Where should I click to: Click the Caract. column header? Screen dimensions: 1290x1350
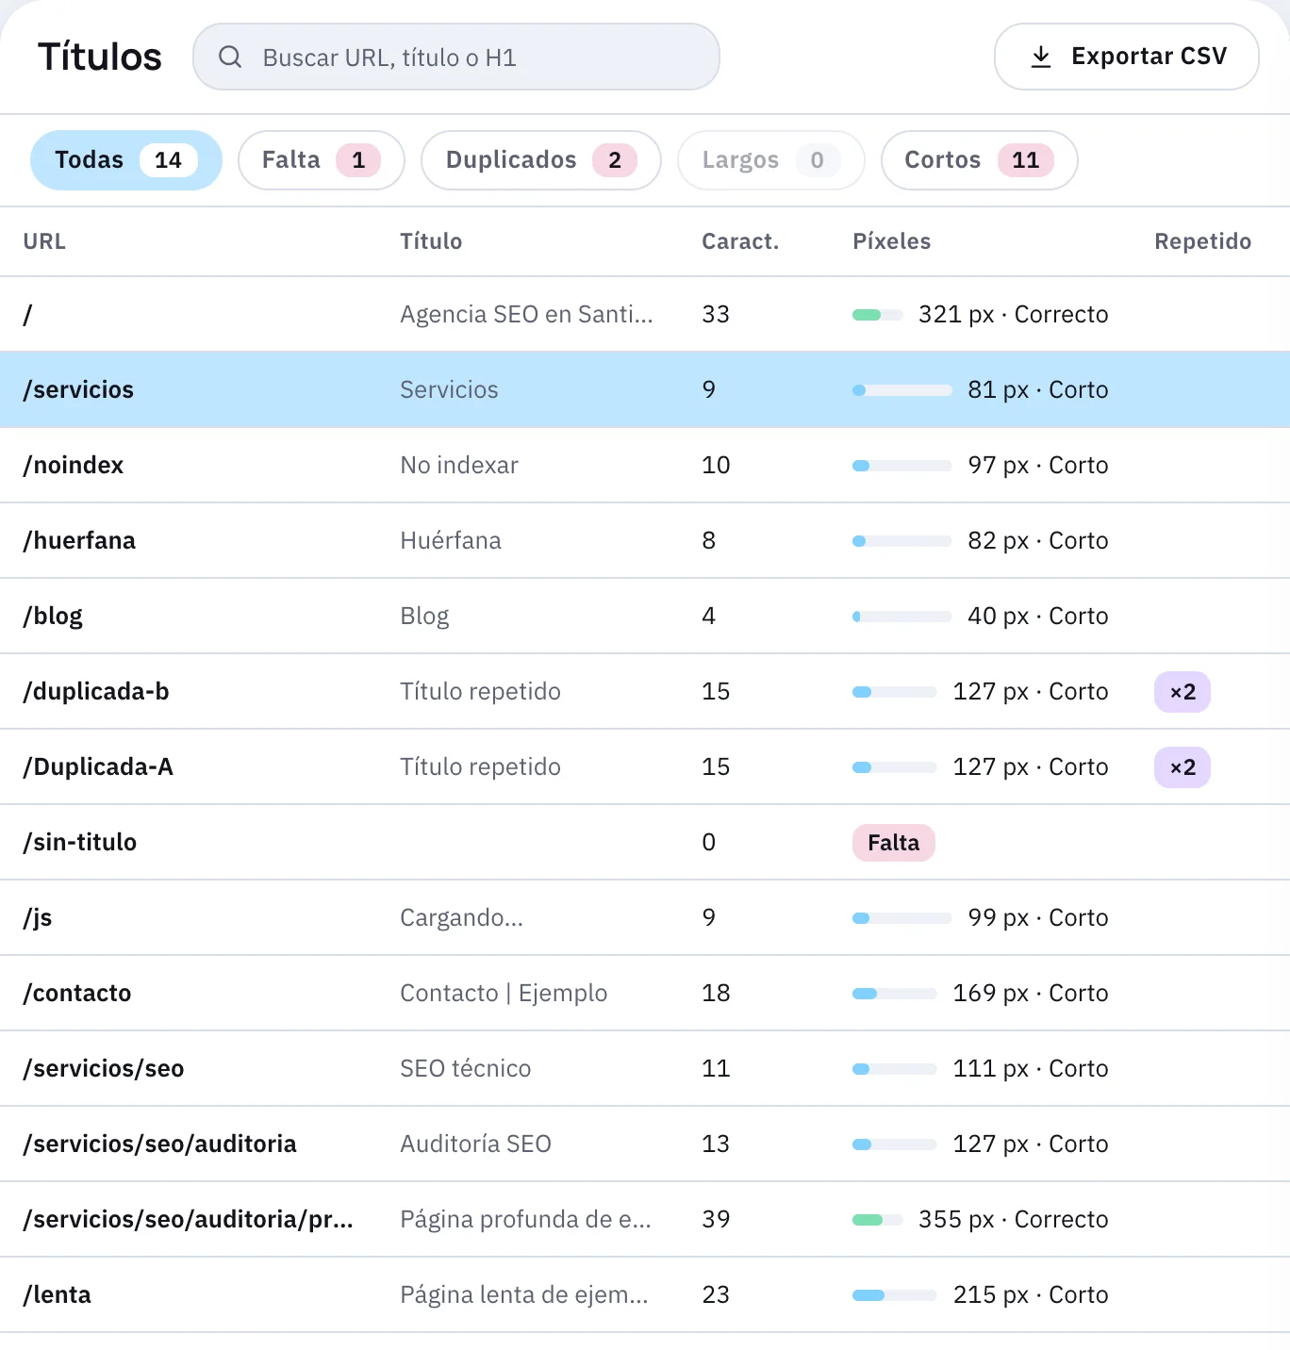pos(740,241)
